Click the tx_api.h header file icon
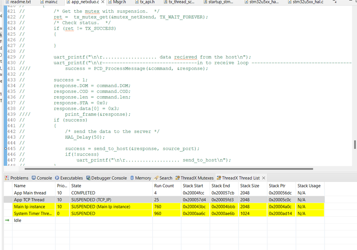The image size is (357, 250). pos(137,2)
